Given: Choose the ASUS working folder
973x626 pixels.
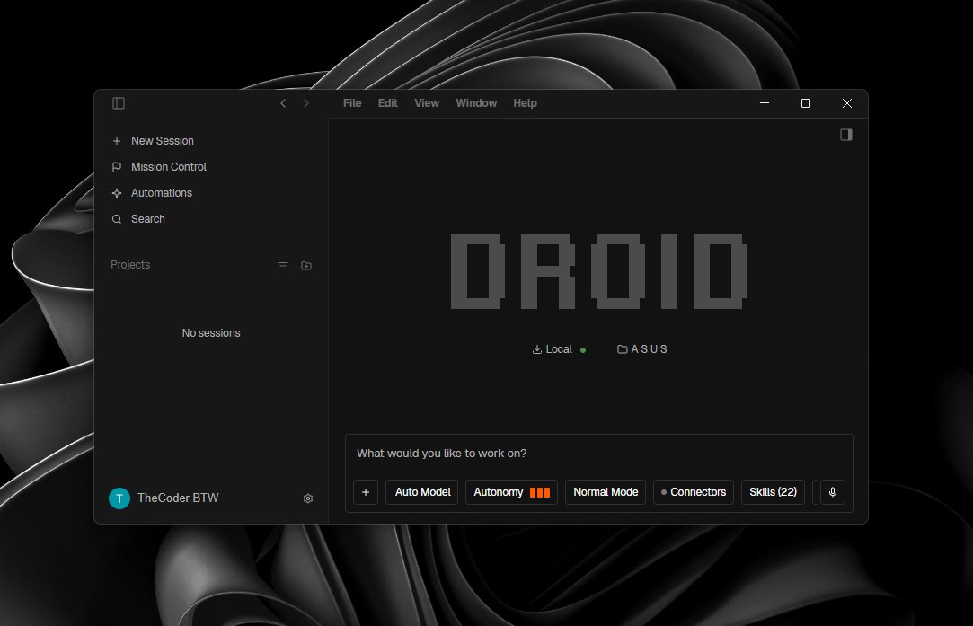Looking at the screenshot, I should click(642, 349).
